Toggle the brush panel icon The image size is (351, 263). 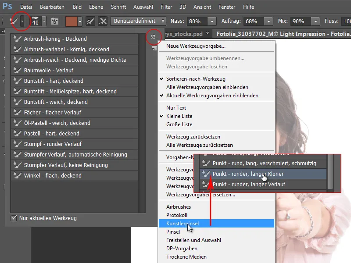click(x=56, y=21)
